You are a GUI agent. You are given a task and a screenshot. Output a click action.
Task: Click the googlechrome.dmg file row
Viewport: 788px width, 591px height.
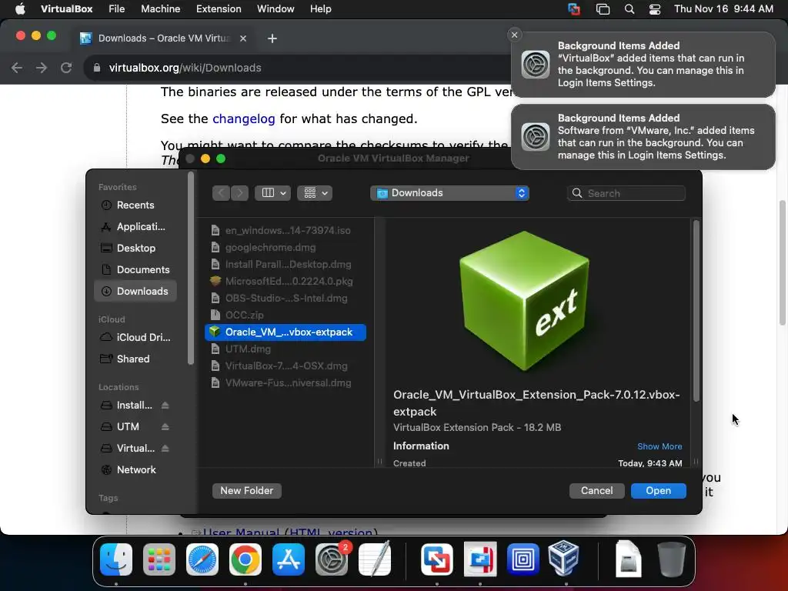[x=285, y=247]
